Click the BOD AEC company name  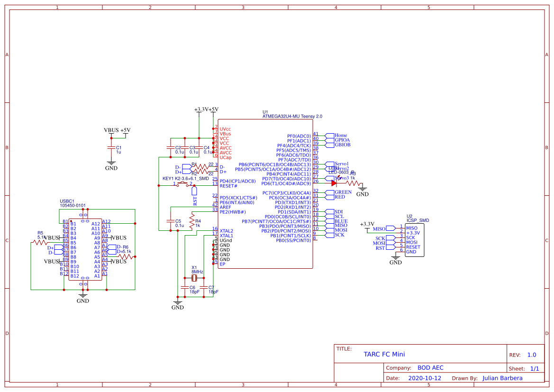tap(431, 367)
